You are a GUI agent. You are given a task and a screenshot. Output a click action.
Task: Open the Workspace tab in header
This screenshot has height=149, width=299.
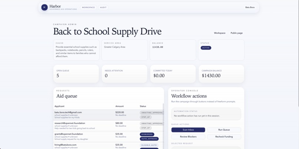(x=88, y=7)
